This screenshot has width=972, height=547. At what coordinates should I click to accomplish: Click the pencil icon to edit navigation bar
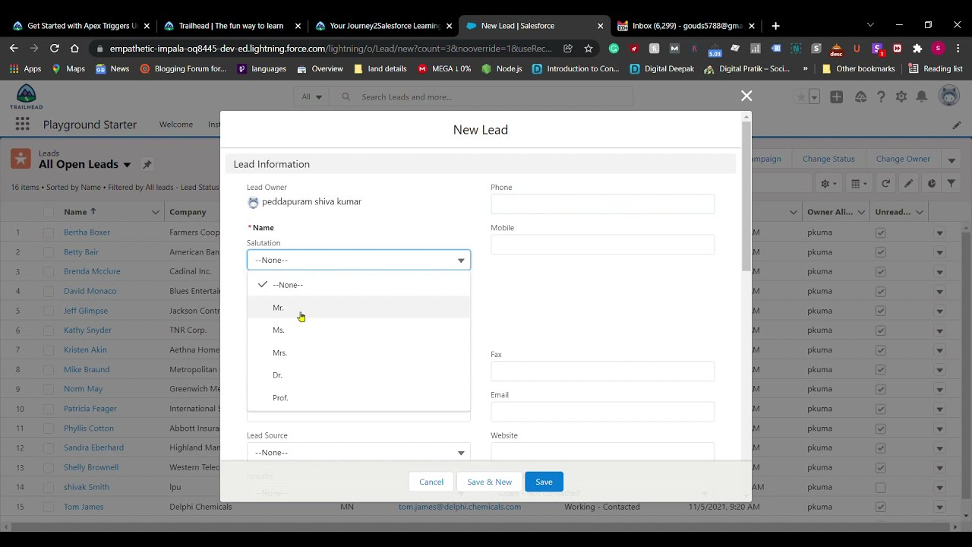coord(957,125)
